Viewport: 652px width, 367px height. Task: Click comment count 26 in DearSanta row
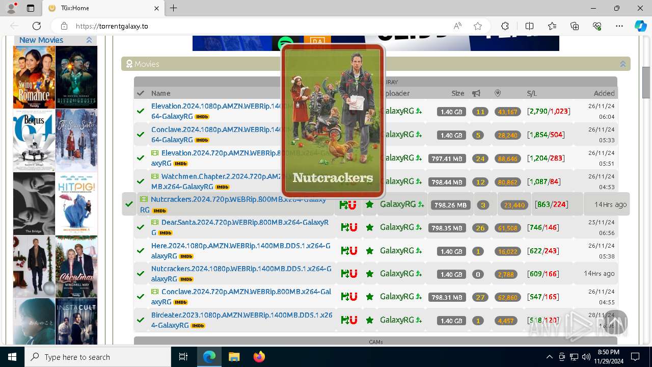pos(480,228)
